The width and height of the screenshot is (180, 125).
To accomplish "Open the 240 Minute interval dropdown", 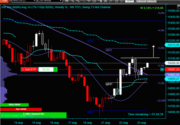I will (x=50, y=1).
